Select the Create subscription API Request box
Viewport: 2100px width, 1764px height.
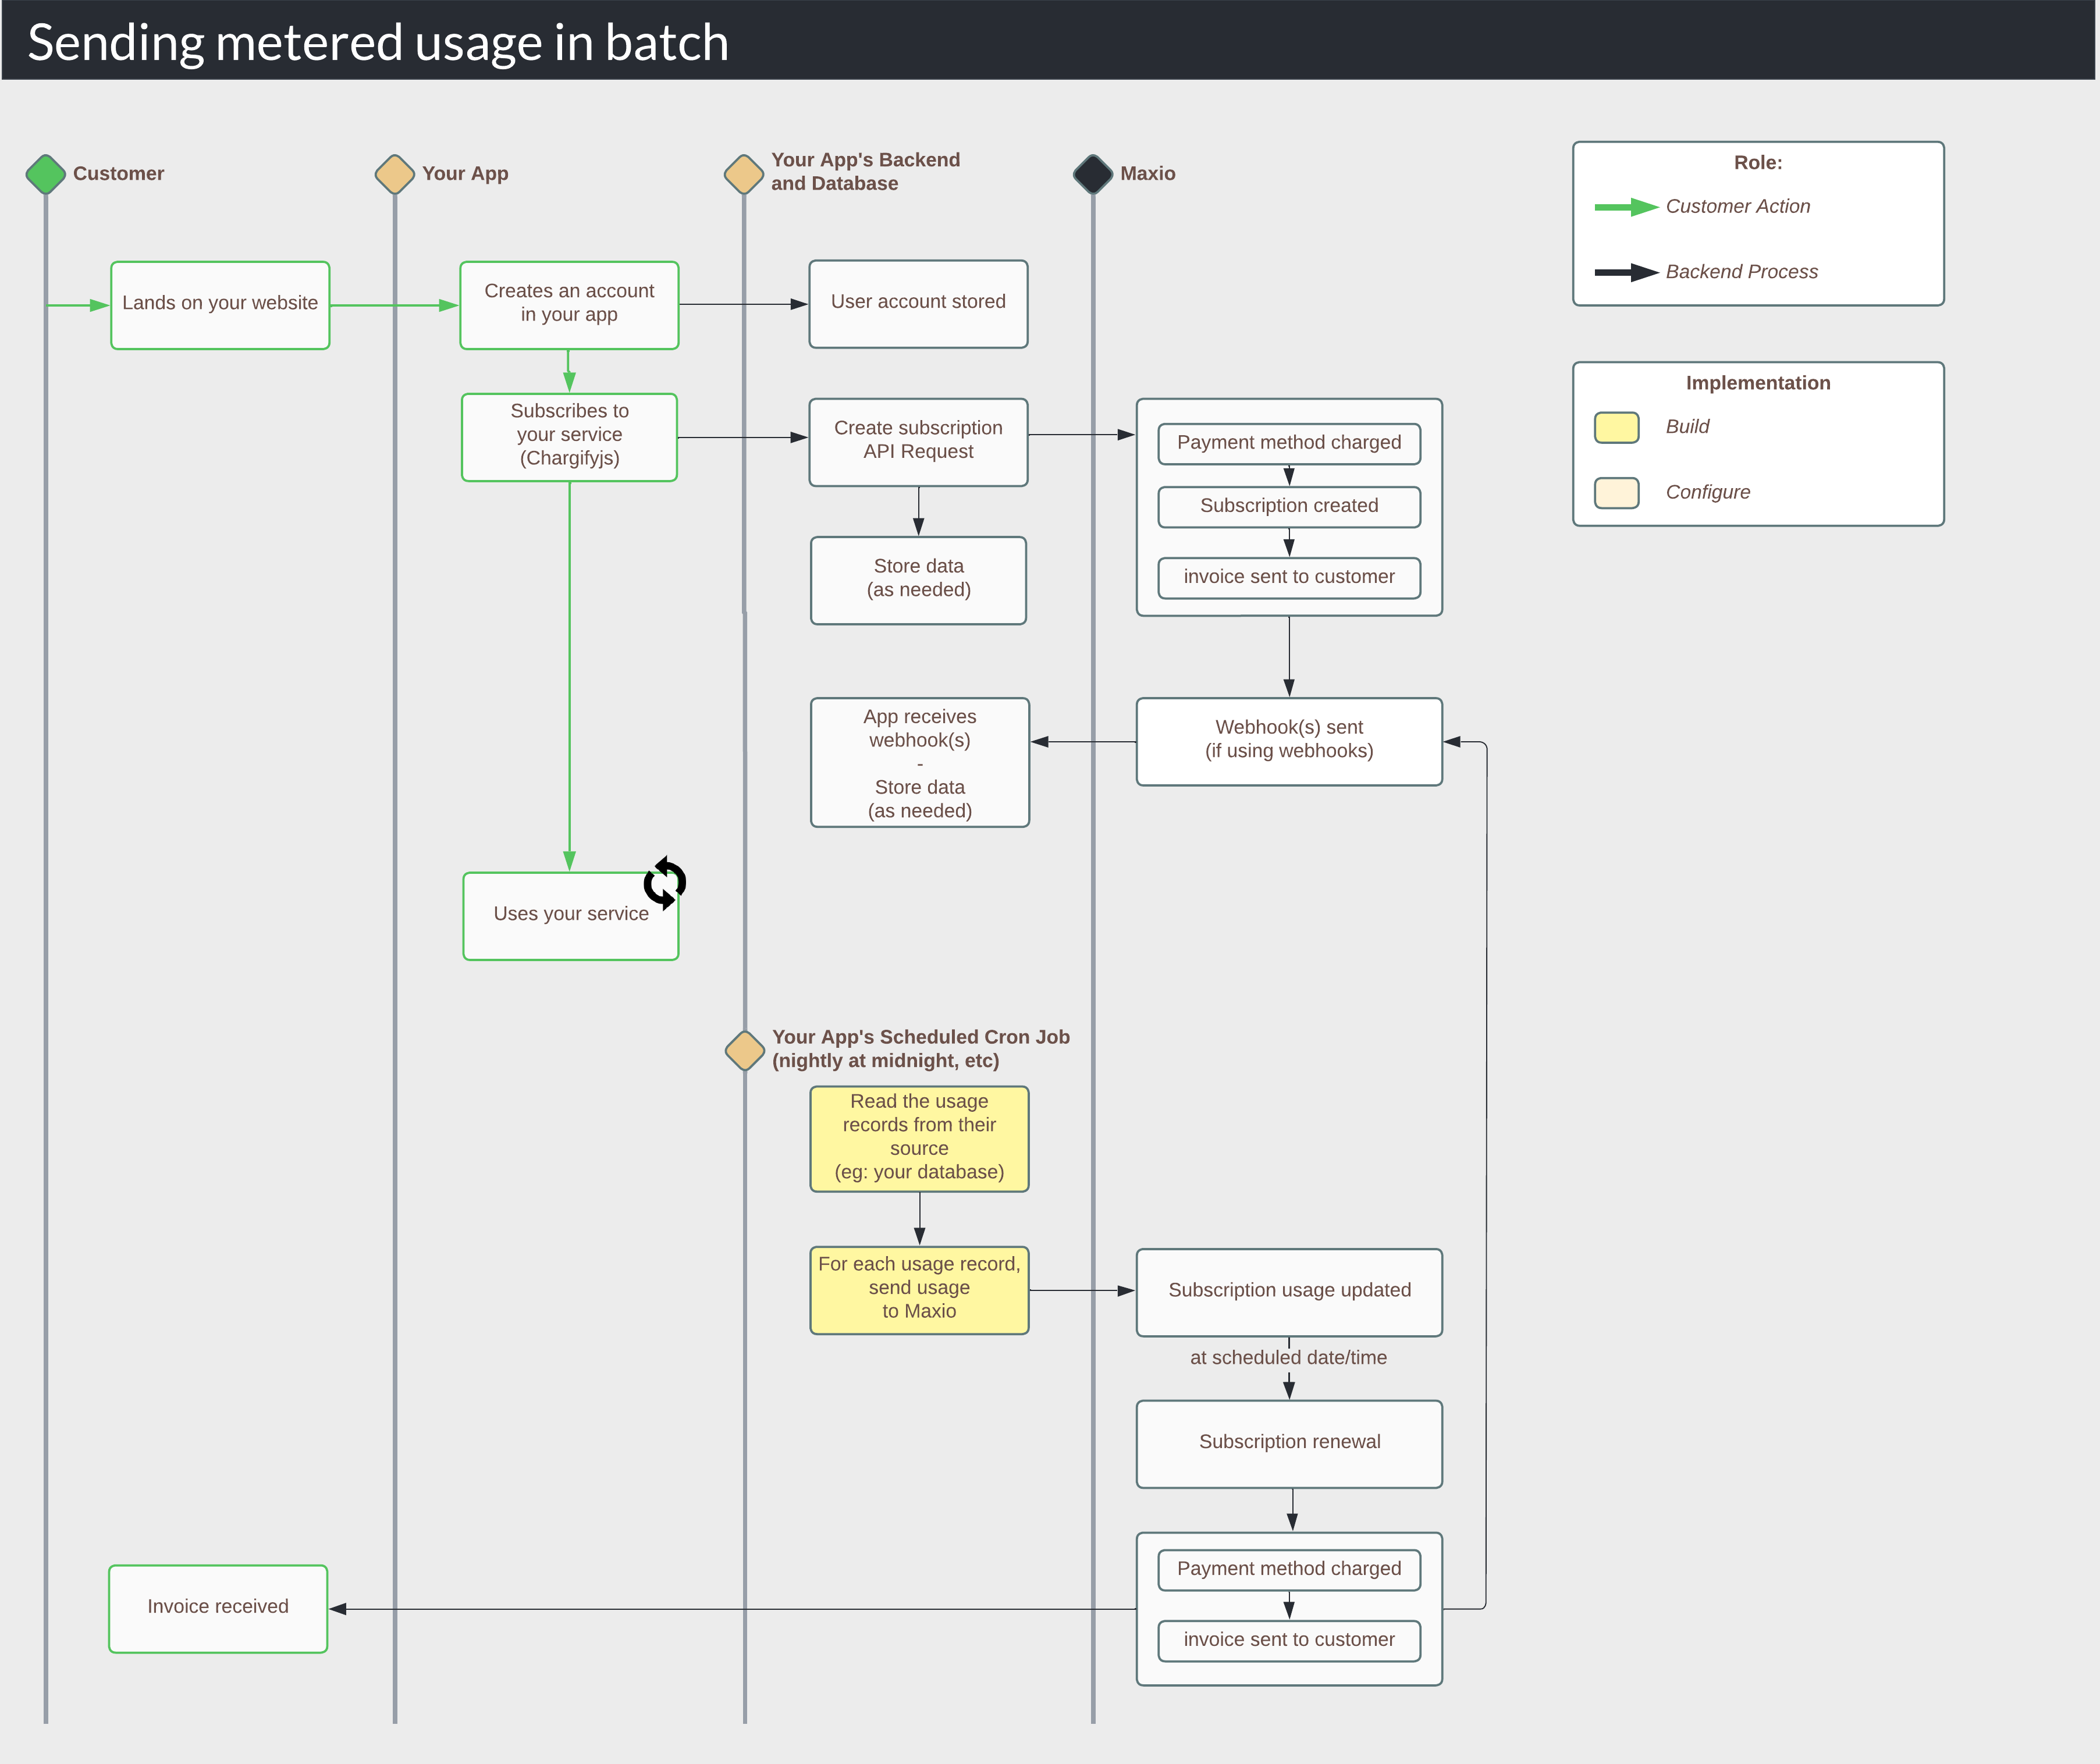click(918, 442)
